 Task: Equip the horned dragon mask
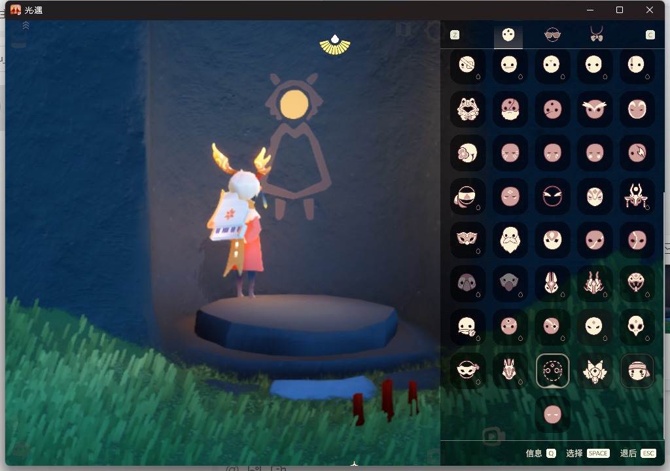tap(594, 283)
